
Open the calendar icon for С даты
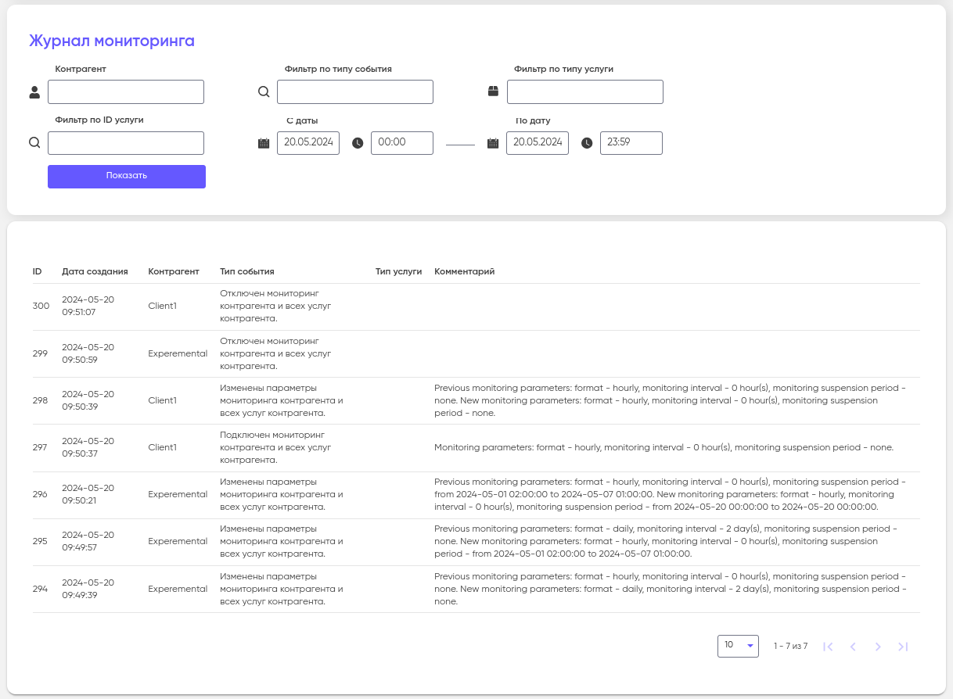point(264,143)
